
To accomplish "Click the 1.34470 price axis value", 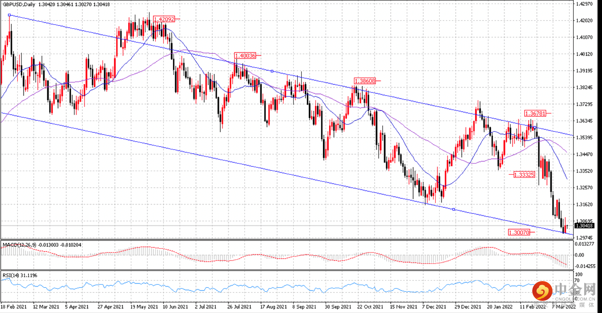I will [585, 154].
